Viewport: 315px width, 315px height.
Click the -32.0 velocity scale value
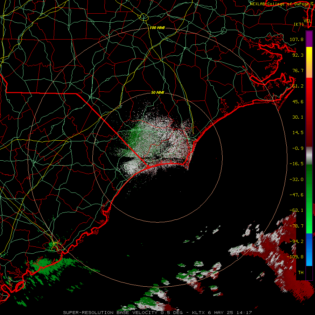tap(296, 179)
